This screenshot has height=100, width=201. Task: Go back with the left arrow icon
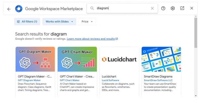click(x=9, y=9)
